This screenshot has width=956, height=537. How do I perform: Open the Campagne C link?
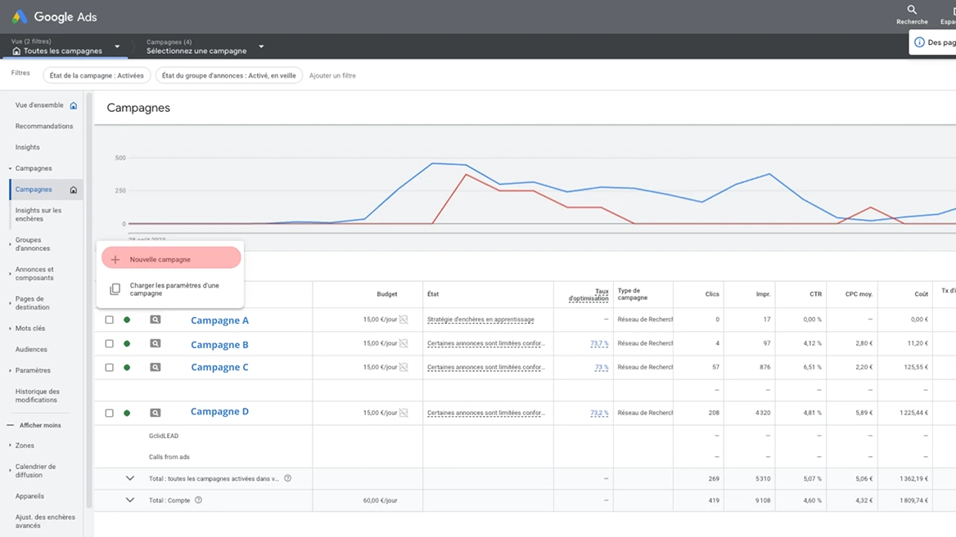(x=219, y=367)
